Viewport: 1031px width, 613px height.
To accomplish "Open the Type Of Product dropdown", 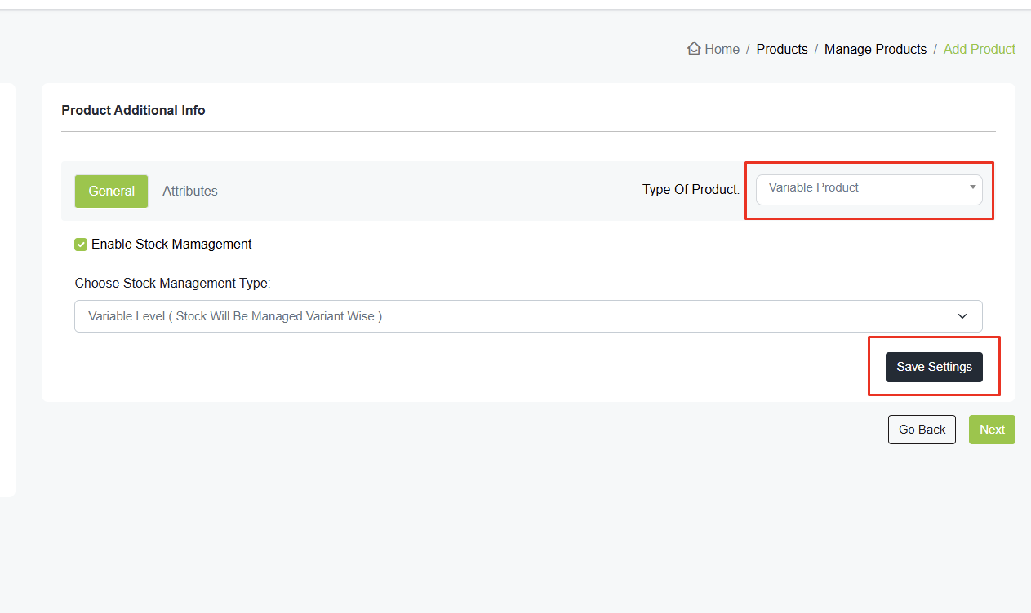I will pyautogui.click(x=869, y=189).
